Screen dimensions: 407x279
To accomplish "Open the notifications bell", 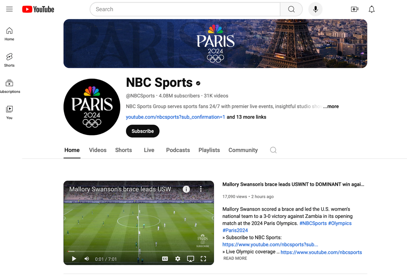I will coord(371,9).
